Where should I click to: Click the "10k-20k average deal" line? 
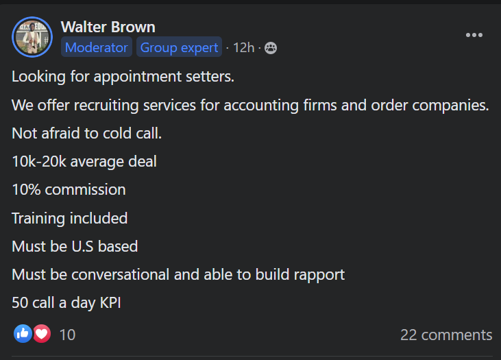[84, 162]
